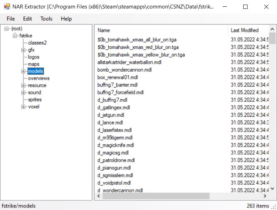277x210 pixels.
Task: Expand the resource folder node
Action: coord(23,85)
